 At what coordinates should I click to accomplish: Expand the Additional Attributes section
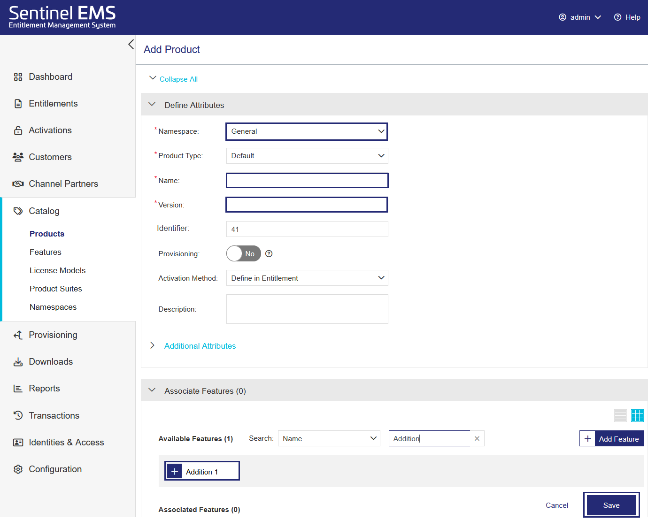(200, 346)
